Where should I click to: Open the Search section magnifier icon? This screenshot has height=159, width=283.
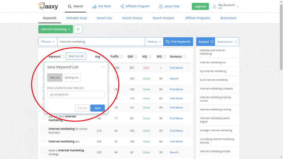pyautogui.click(x=70, y=7)
